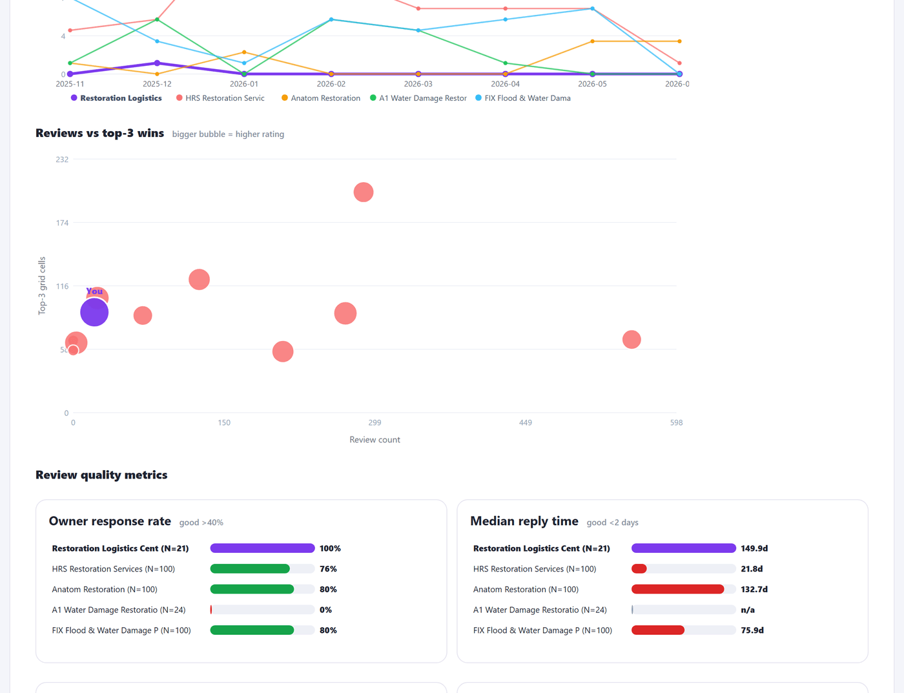Toggle the HRS Restoration Servic legend entry
The image size is (904, 693).
[220, 98]
